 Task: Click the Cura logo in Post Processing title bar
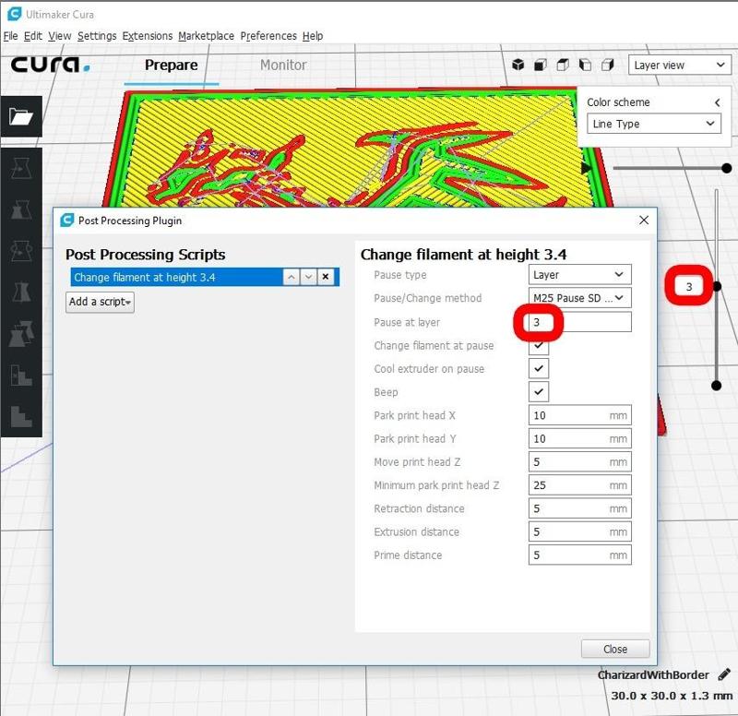[x=67, y=221]
